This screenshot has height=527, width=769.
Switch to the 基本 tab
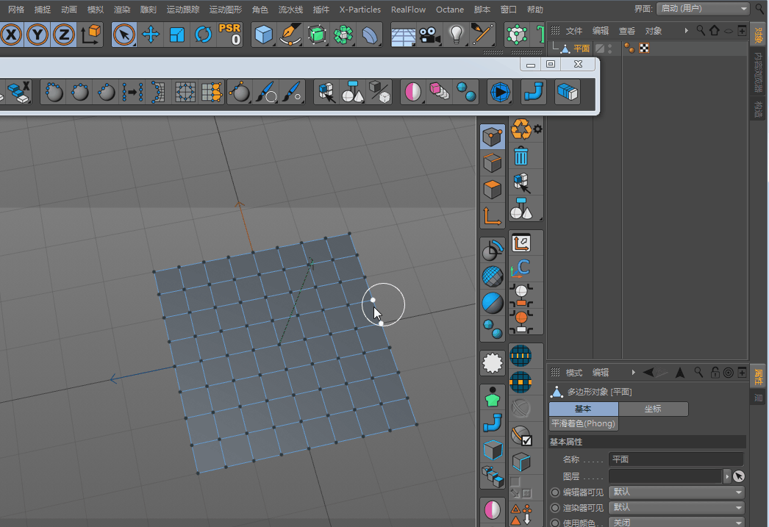click(584, 409)
